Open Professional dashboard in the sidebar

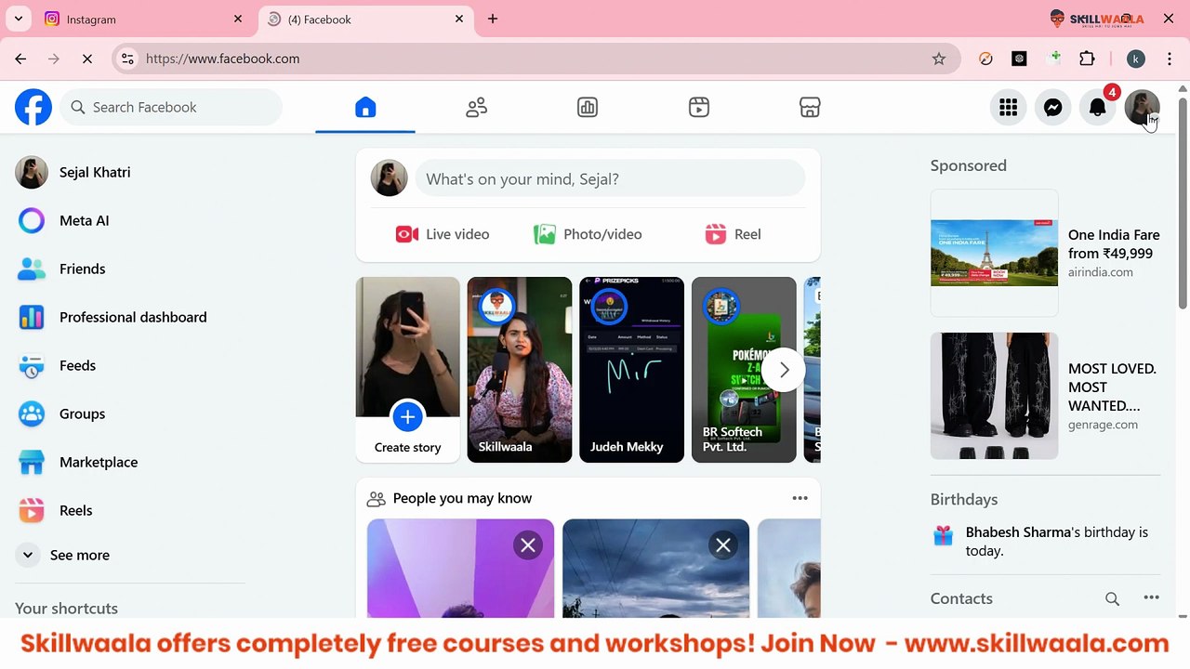point(130,318)
